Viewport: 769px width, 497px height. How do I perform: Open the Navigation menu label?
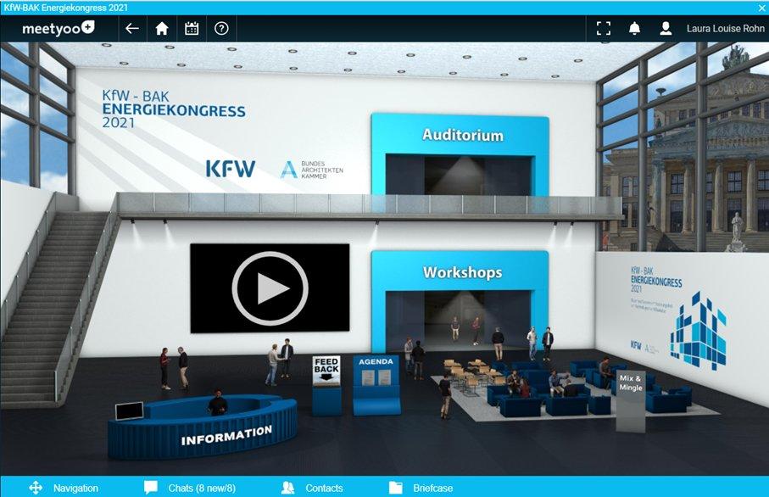(76, 489)
